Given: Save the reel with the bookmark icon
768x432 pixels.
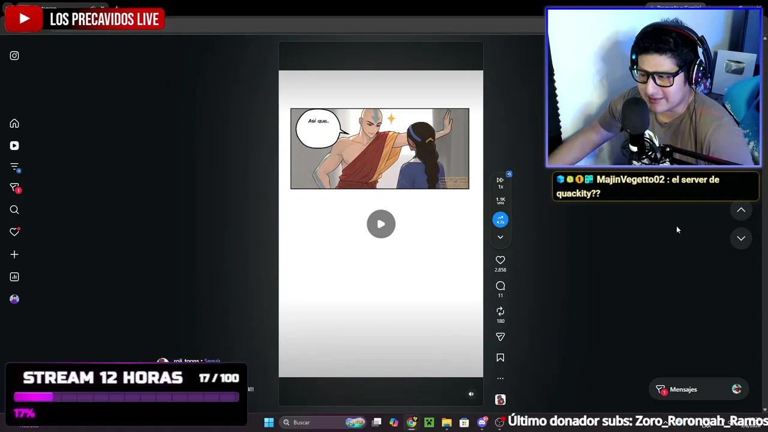Looking at the screenshot, I should tap(500, 358).
